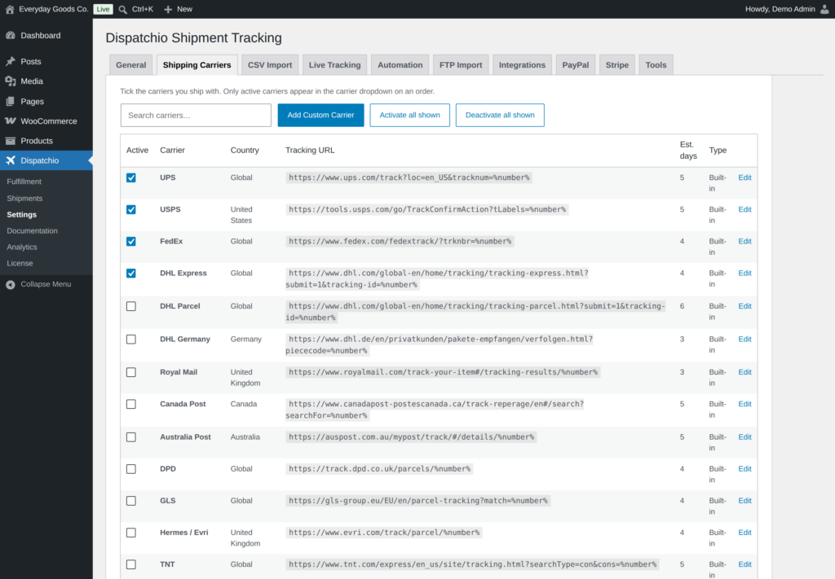Edit the USPS carrier
835x579 pixels.
click(744, 209)
